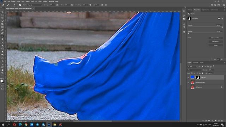Load selection from mask icon
The height and width of the screenshot is (127, 226).
click(212, 59)
